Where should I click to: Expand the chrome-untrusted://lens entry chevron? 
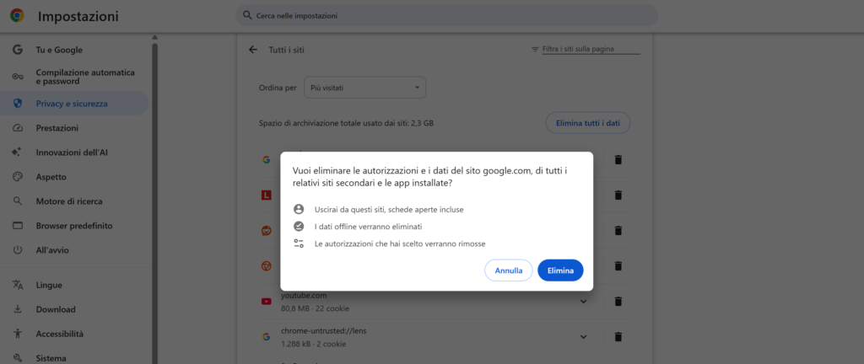coord(584,336)
